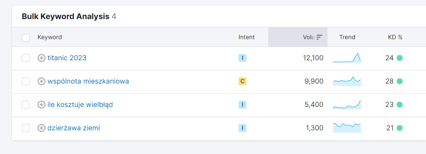Click the plus icon beside titanic 2023

pyautogui.click(x=41, y=58)
